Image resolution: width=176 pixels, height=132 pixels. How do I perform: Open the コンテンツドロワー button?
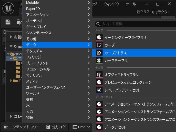[x=22, y=127]
